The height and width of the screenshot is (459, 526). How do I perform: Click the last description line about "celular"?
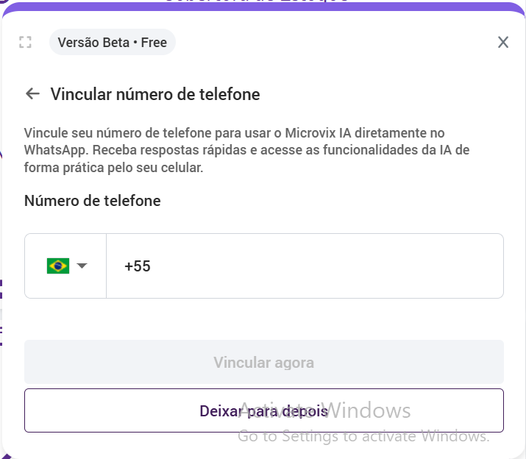click(x=113, y=168)
